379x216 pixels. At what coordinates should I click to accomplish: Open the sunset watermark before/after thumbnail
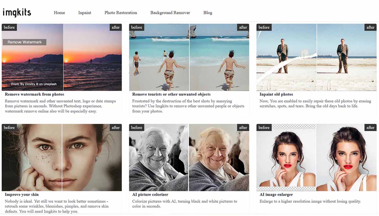pyautogui.click(x=62, y=57)
